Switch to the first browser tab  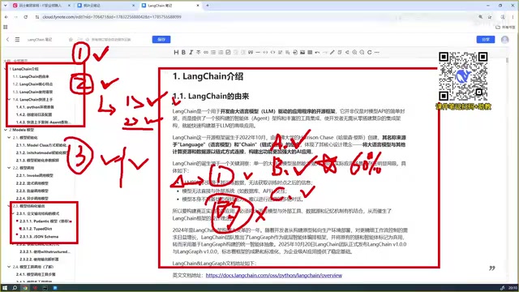[41, 6]
